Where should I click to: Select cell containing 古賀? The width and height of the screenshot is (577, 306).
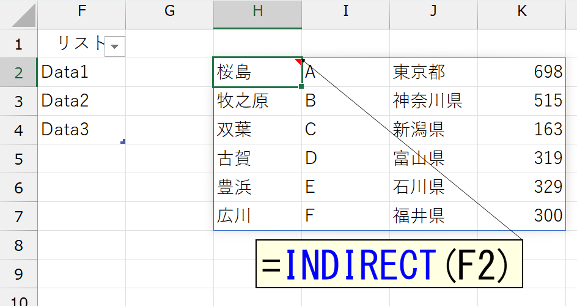(x=257, y=159)
